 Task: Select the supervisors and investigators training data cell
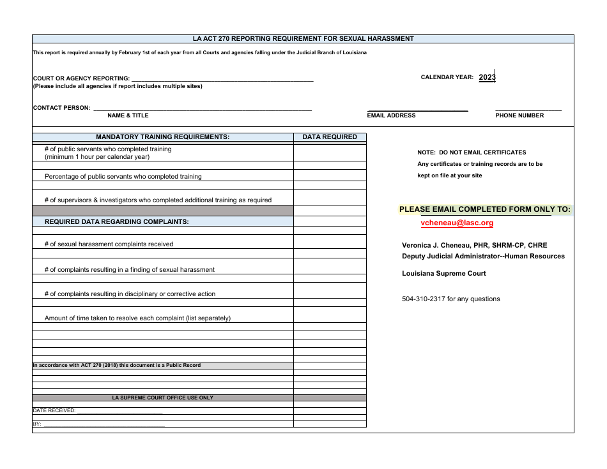tap(330, 200)
